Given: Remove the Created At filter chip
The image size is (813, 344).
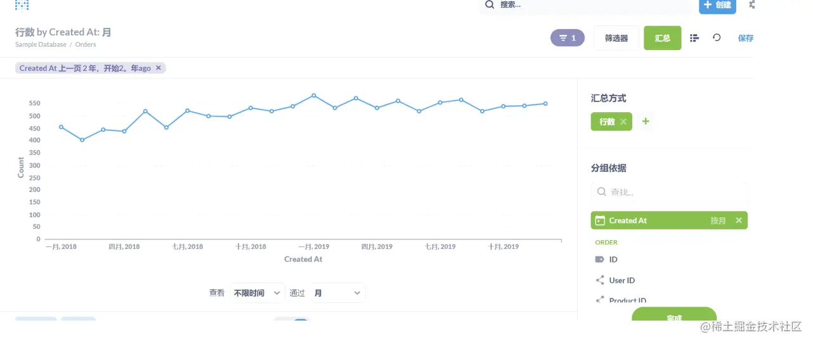Looking at the screenshot, I should 159,68.
